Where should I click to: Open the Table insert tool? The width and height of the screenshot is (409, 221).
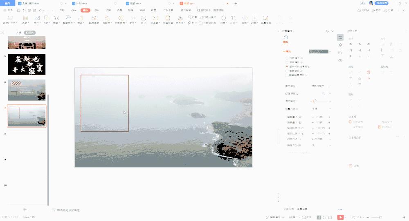pos(25,18)
